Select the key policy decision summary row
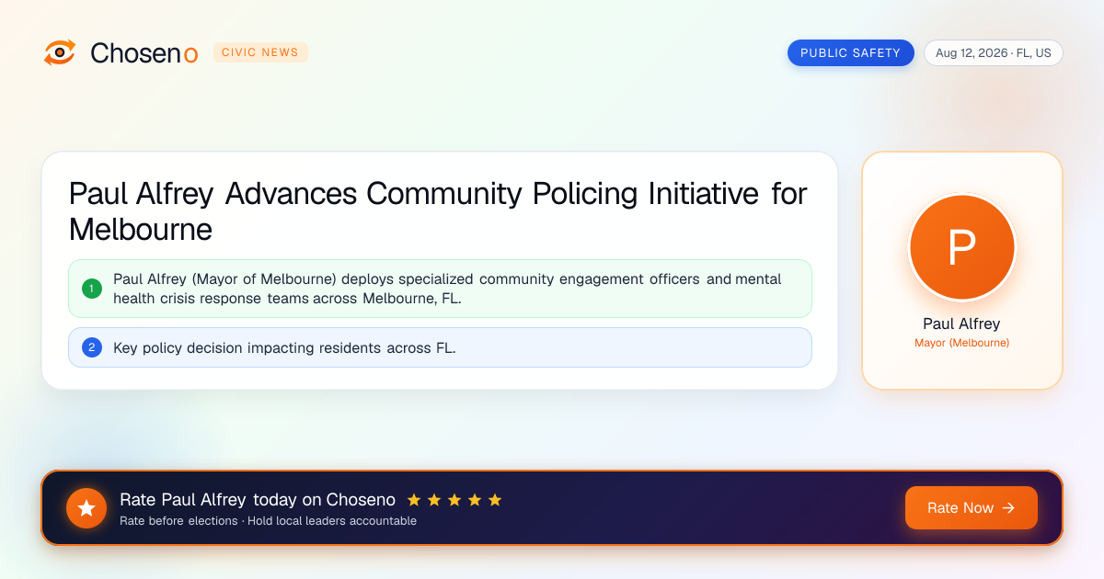1104x579 pixels. coord(440,347)
